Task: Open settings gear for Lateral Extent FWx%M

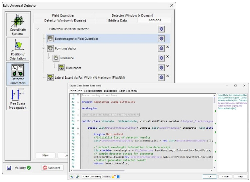Action: [161, 77]
